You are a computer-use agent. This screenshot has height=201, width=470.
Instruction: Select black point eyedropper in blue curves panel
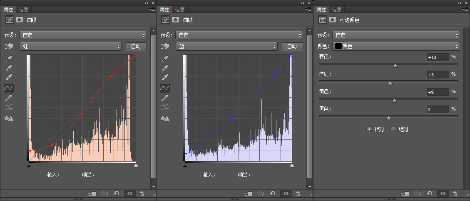pyautogui.click(x=165, y=59)
